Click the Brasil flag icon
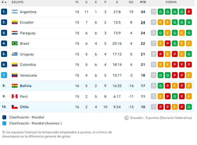The image size is (197, 145). click(15, 43)
